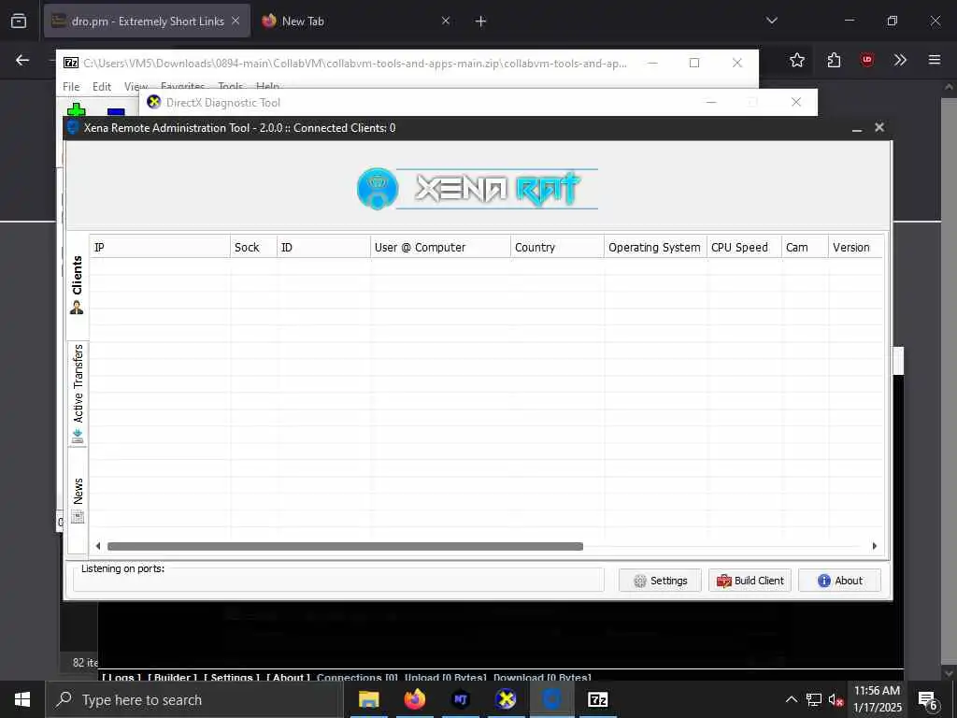The height and width of the screenshot is (718, 957).
Task: Close the dro.pm browser tab
Action: click(236, 22)
